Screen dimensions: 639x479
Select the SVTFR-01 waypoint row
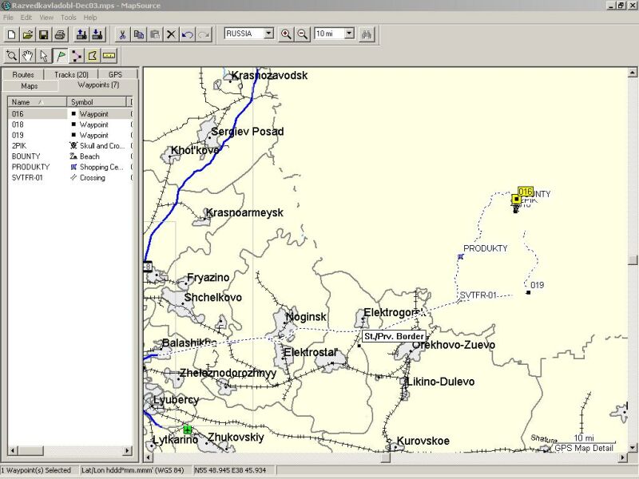(x=70, y=177)
